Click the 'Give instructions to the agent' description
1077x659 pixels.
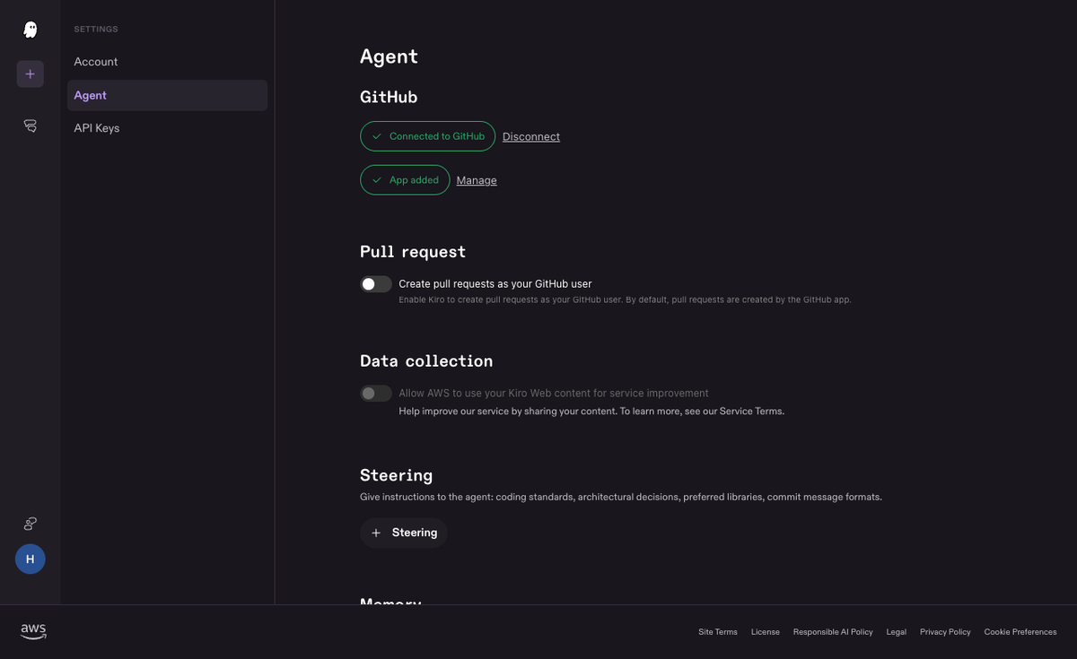(x=621, y=497)
